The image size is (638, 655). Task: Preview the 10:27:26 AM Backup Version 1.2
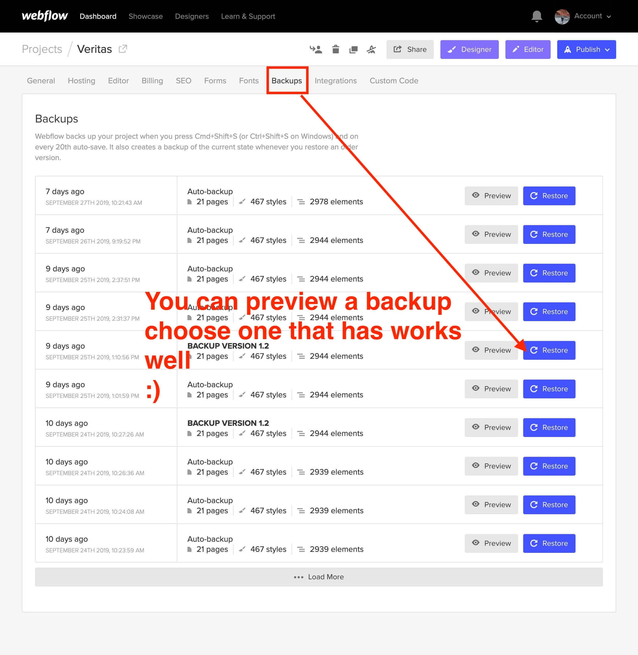coord(491,427)
